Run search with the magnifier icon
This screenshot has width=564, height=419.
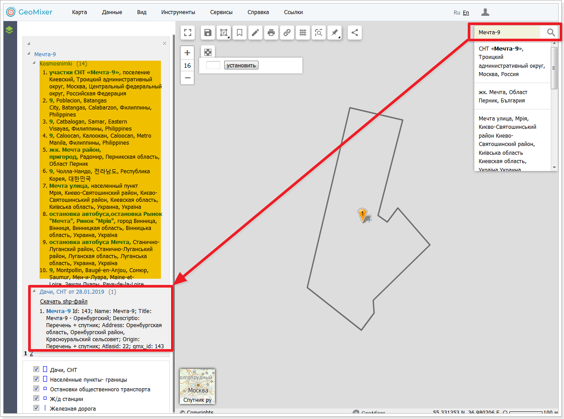click(551, 32)
